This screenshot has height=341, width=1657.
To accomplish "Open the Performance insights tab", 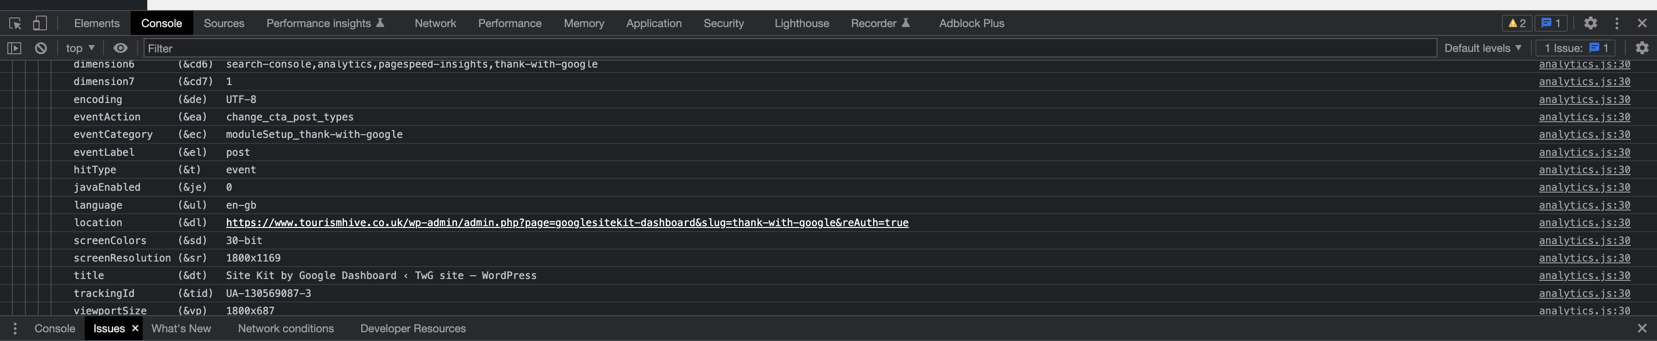I will point(325,23).
